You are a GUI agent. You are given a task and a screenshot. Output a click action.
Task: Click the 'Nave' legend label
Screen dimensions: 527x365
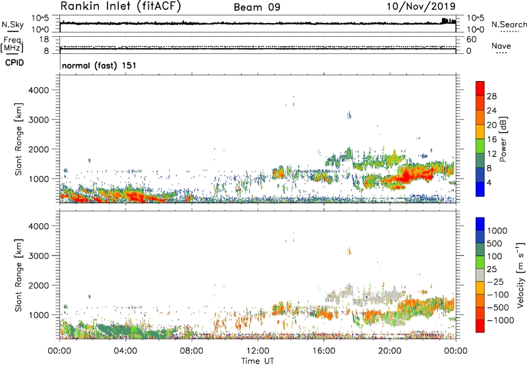[x=501, y=45]
